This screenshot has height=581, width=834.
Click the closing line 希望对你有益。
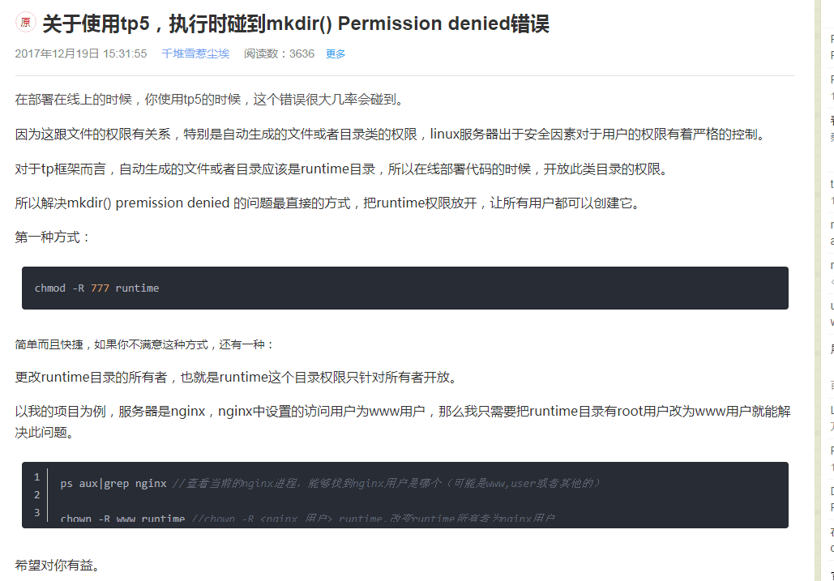[58, 565]
